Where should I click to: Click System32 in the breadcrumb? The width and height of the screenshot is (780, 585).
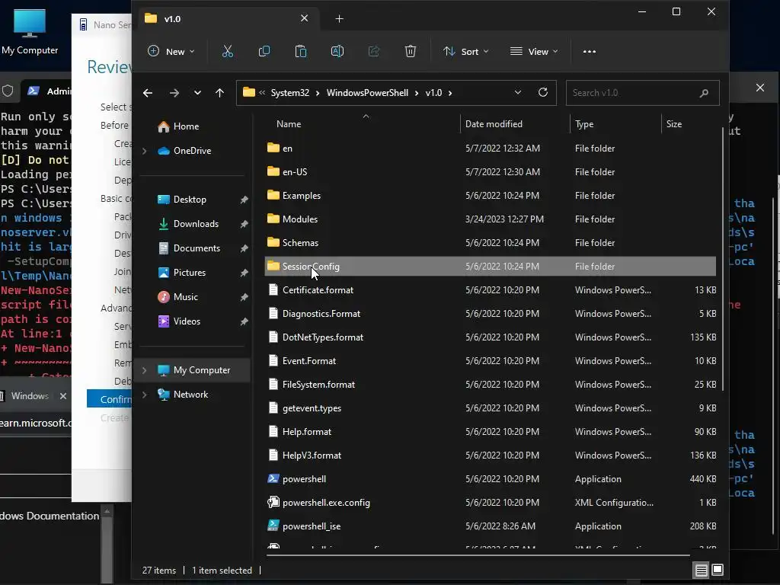coord(290,93)
